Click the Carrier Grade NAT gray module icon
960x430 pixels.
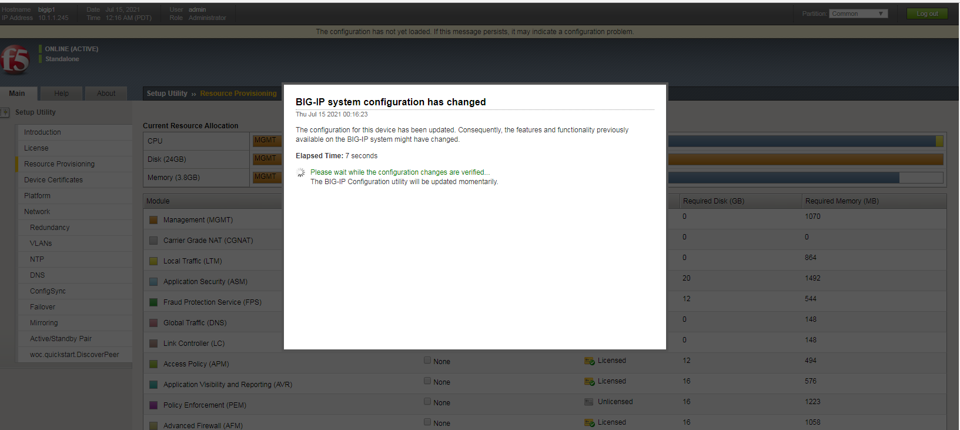(x=153, y=241)
